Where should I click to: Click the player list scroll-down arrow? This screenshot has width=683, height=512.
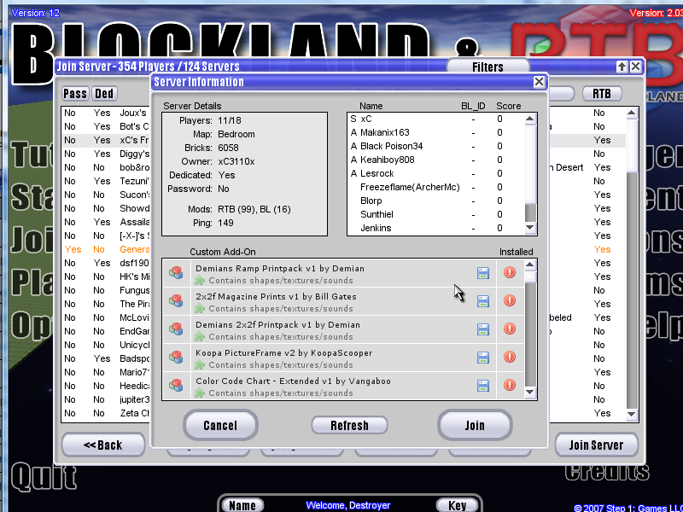coord(529,227)
